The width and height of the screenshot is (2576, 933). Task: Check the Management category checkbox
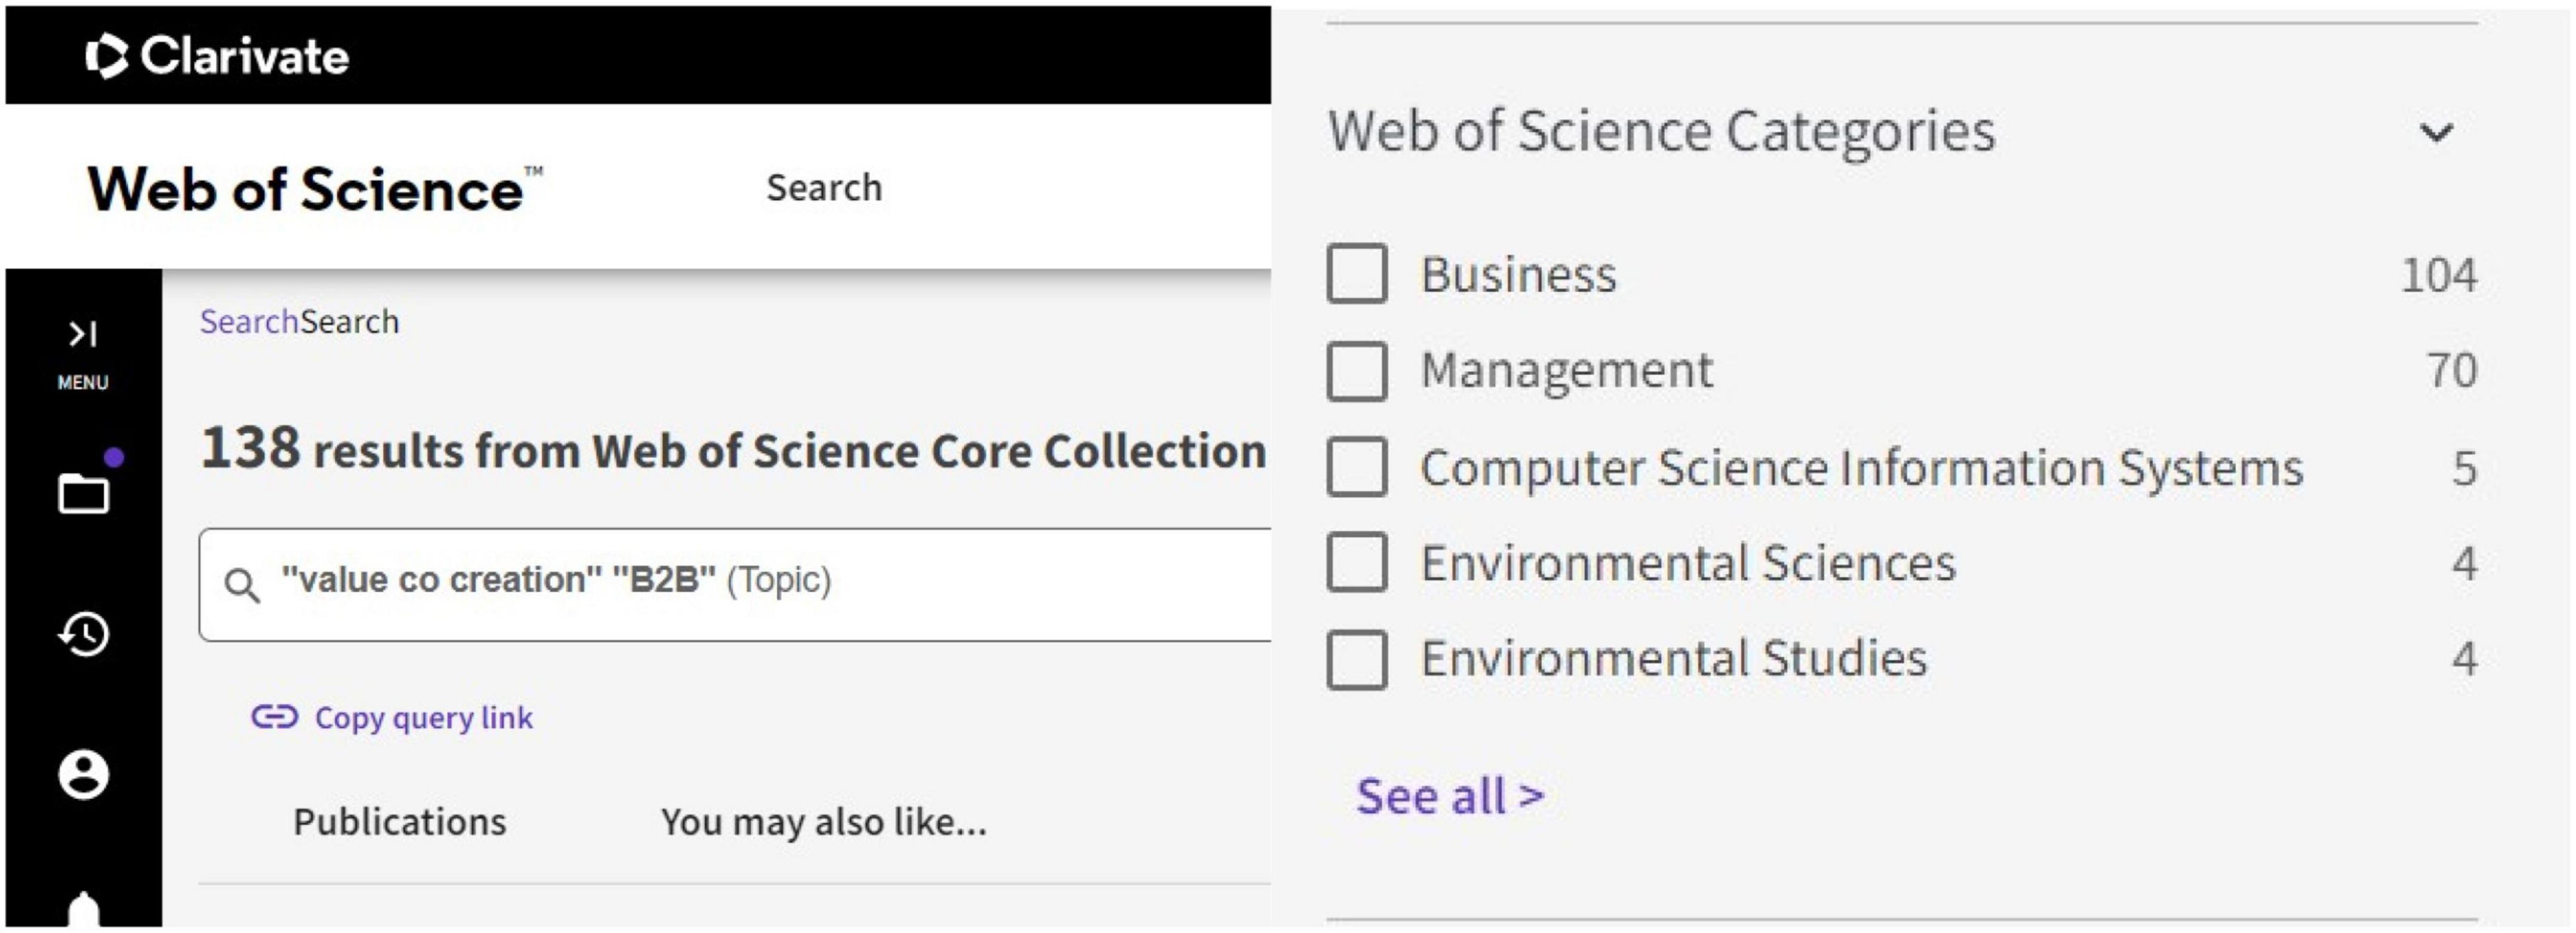coord(1357,371)
